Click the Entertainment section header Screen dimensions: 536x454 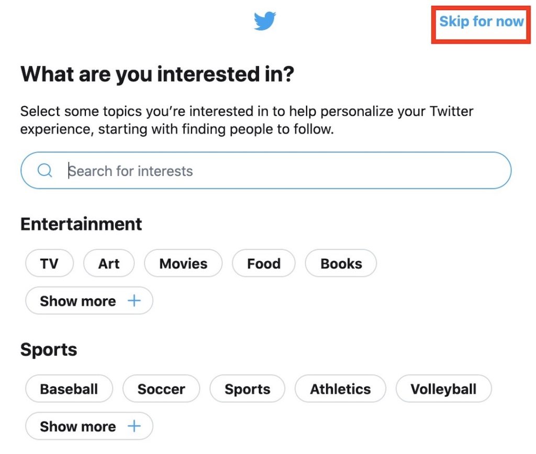[81, 224]
